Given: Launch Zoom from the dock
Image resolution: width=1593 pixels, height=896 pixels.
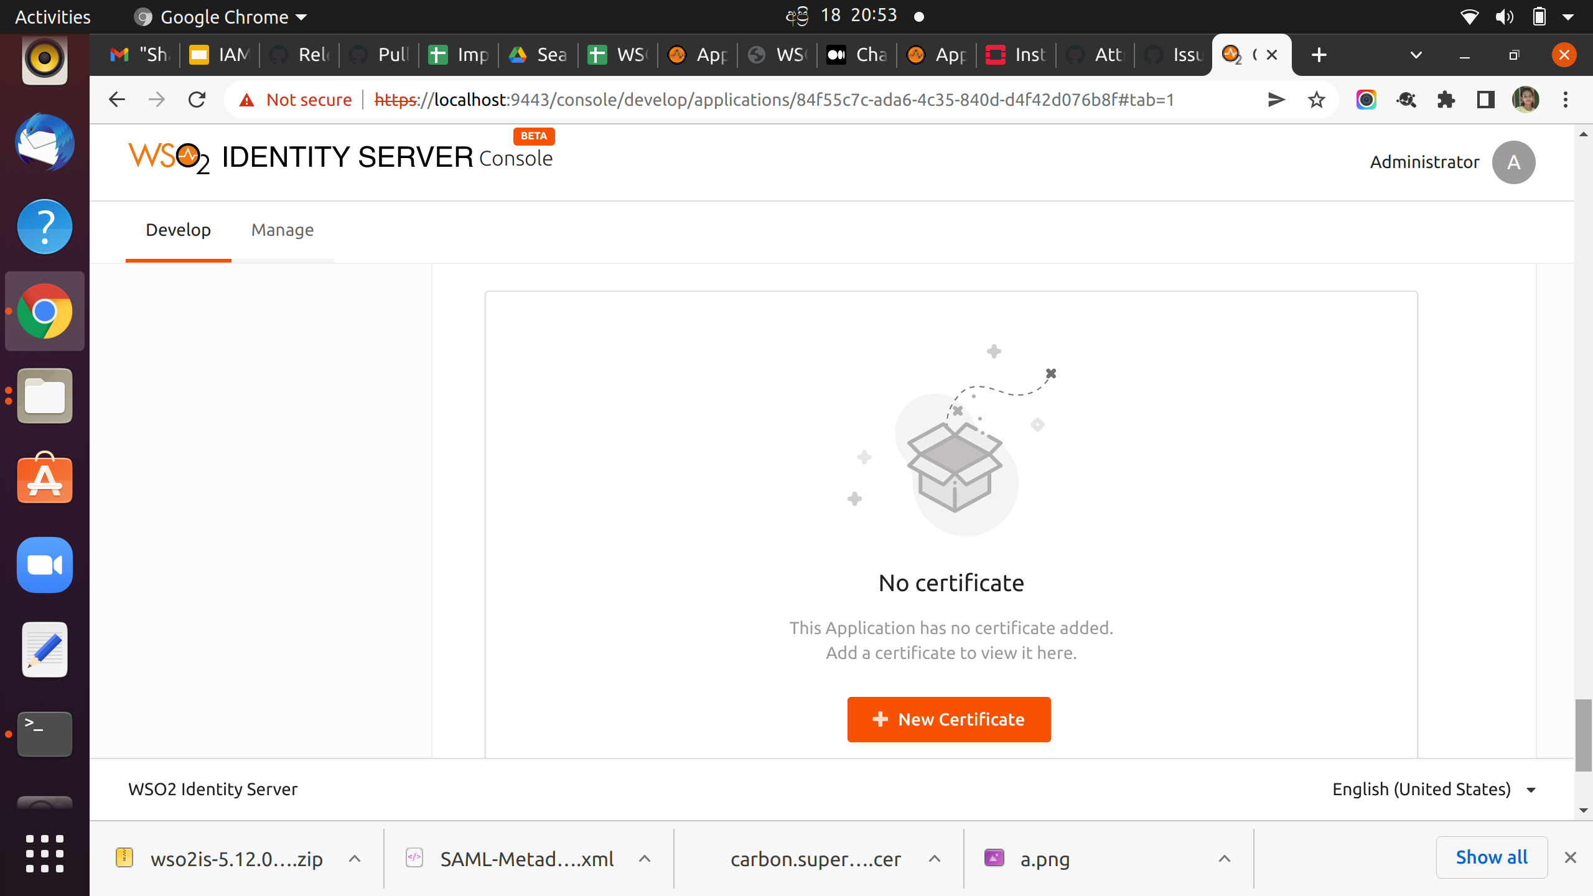Looking at the screenshot, I should 45,565.
